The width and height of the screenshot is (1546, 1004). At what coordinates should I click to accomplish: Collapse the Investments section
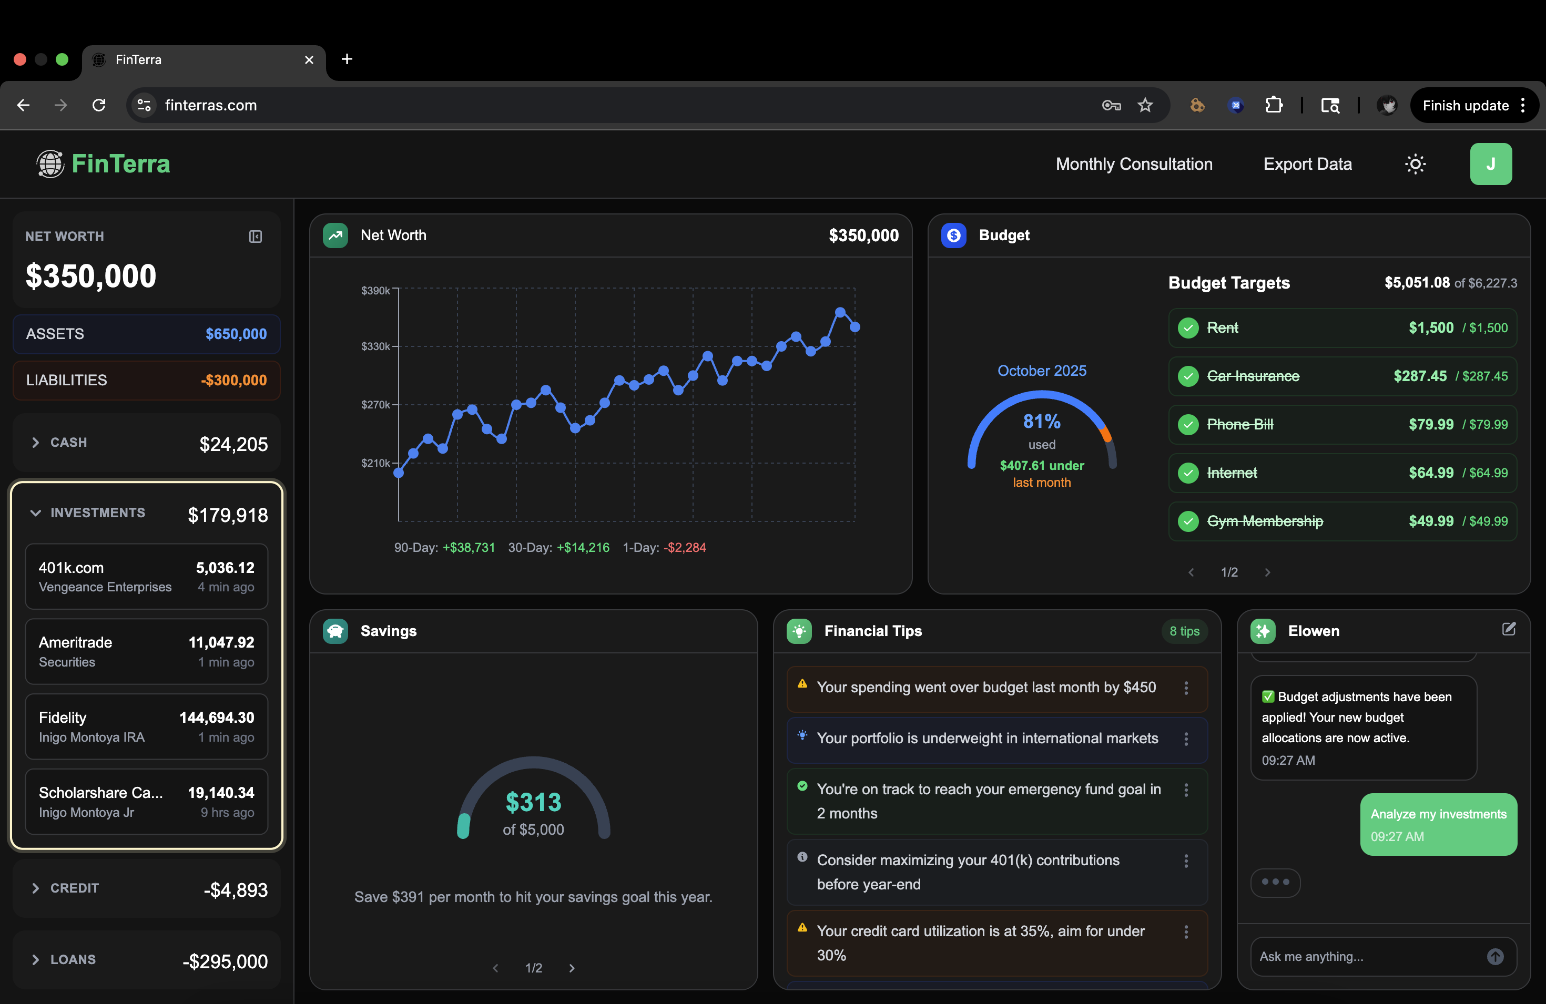pyautogui.click(x=36, y=513)
